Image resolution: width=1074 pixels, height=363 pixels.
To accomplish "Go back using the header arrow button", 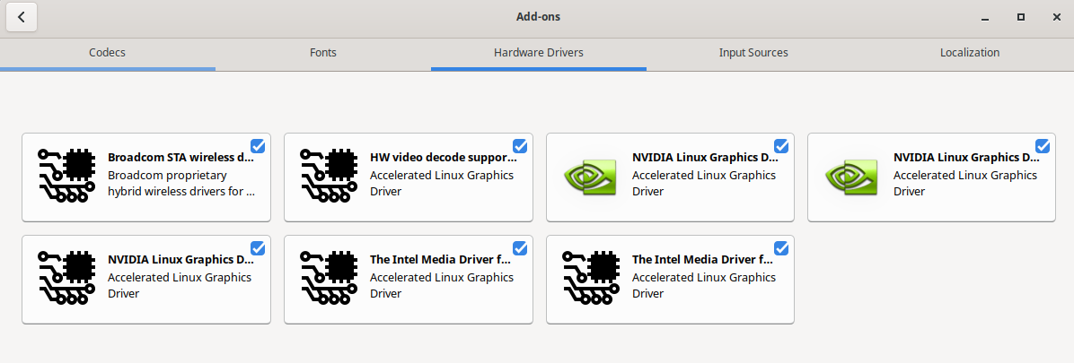I will [x=22, y=17].
